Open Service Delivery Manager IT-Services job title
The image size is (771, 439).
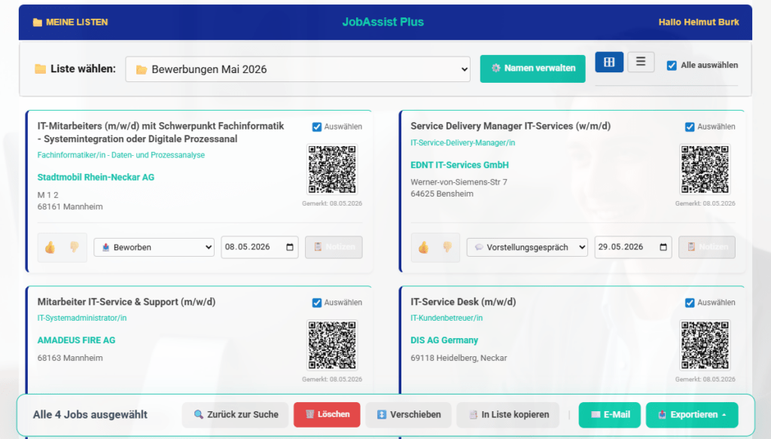(x=510, y=126)
